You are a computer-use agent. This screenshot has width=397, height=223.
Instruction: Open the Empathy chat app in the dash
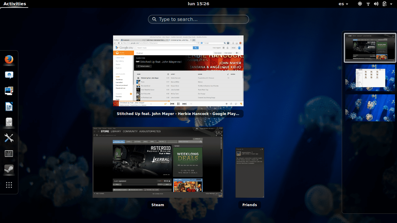coord(9,75)
